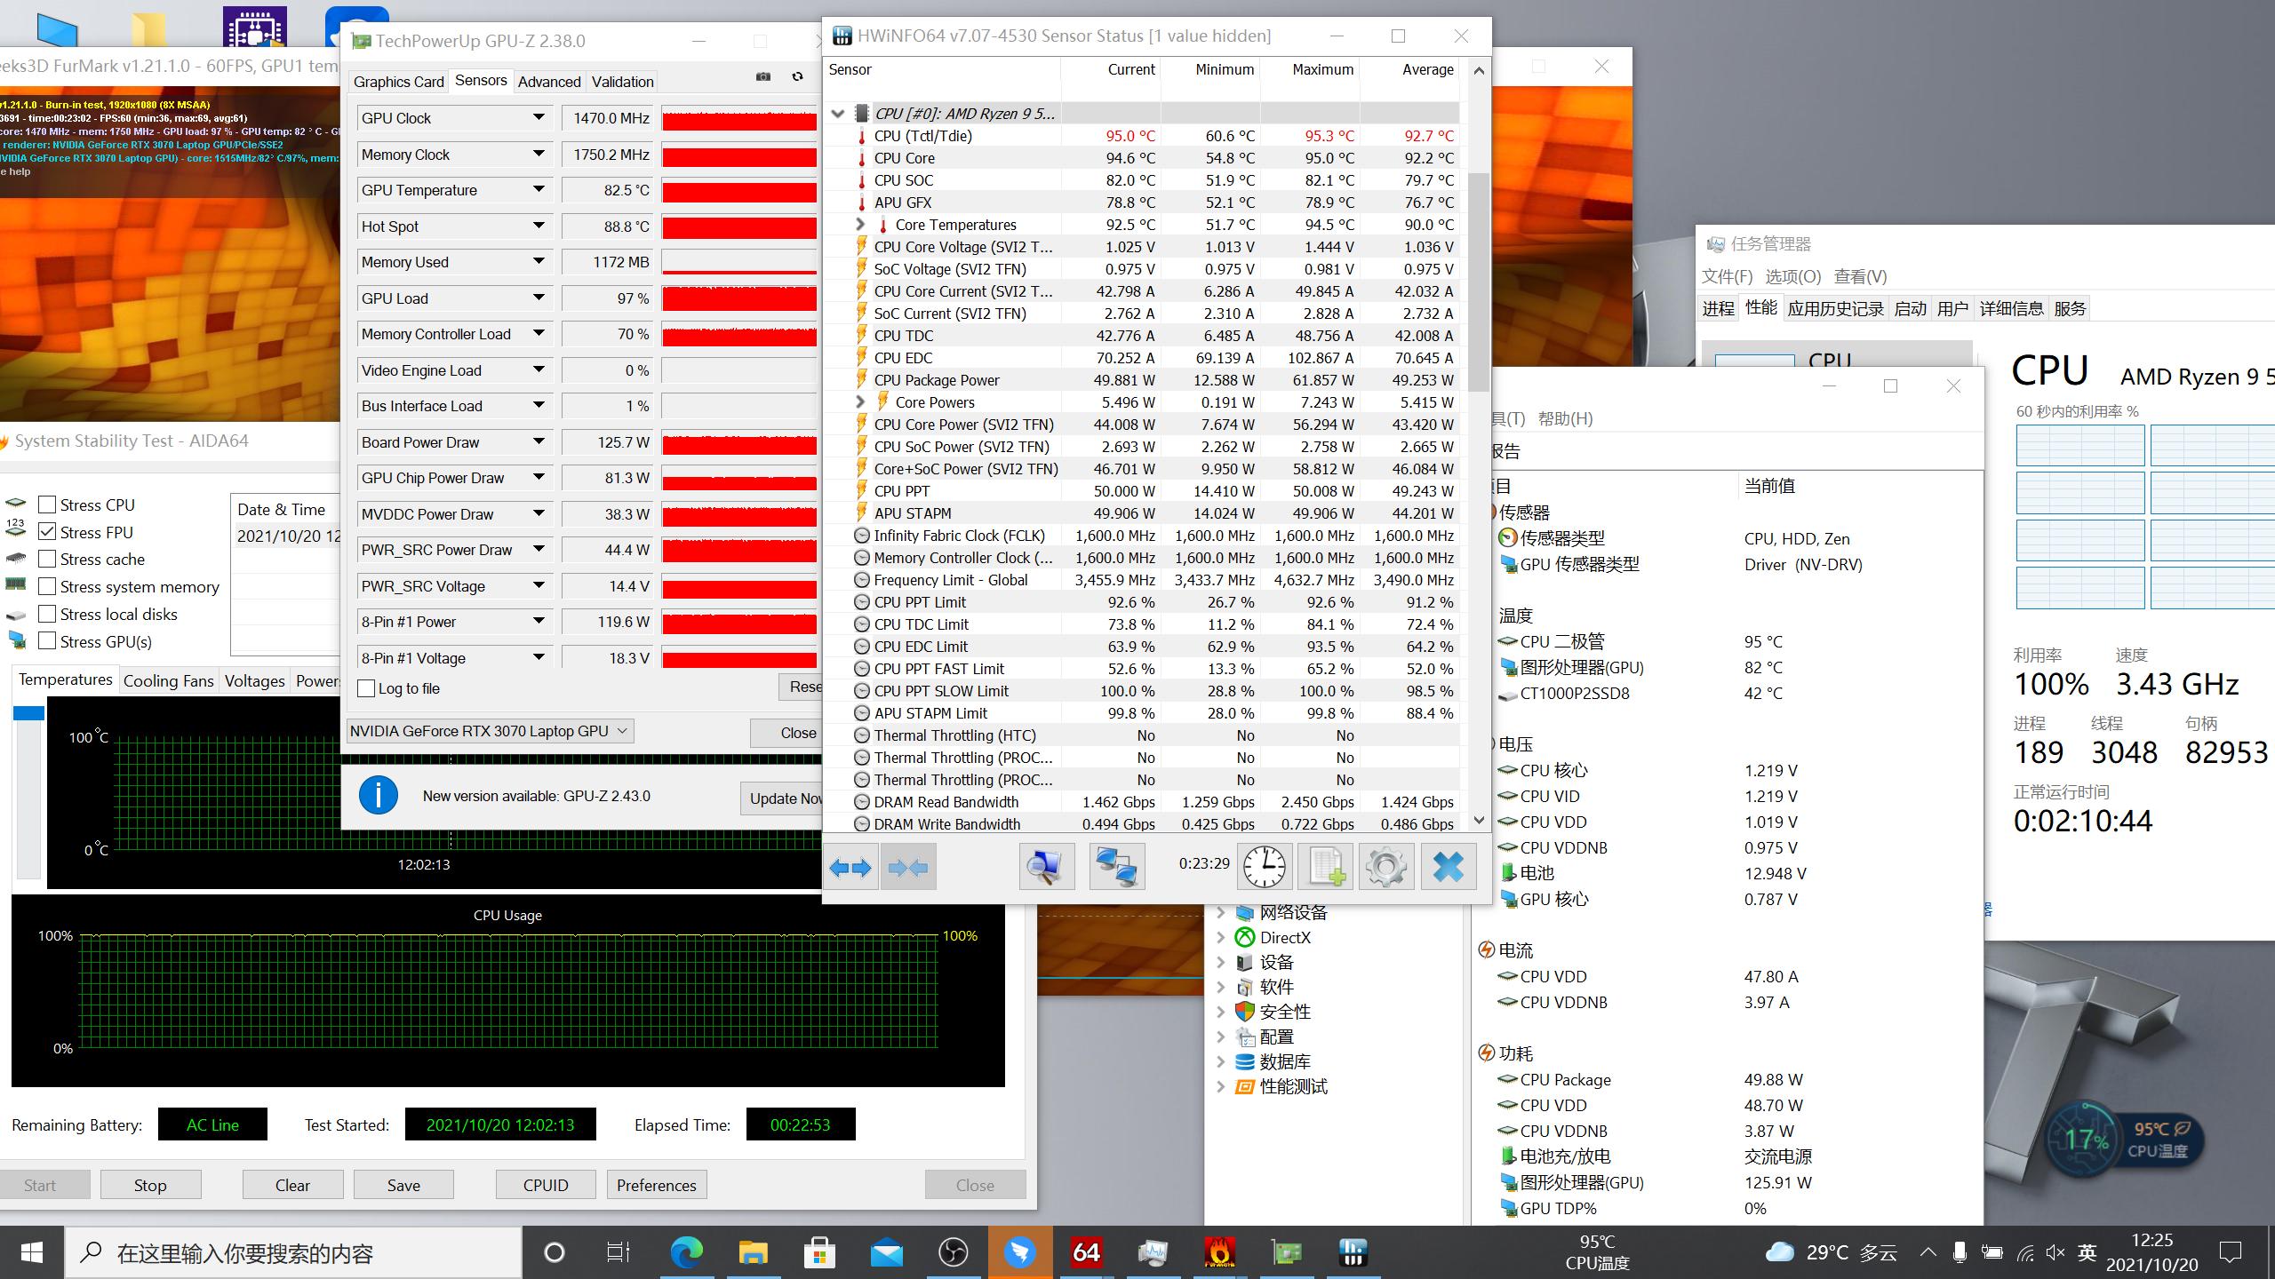The width and height of the screenshot is (2275, 1279).
Task: Expand the Core Temperatures row
Action: pos(860,225)
